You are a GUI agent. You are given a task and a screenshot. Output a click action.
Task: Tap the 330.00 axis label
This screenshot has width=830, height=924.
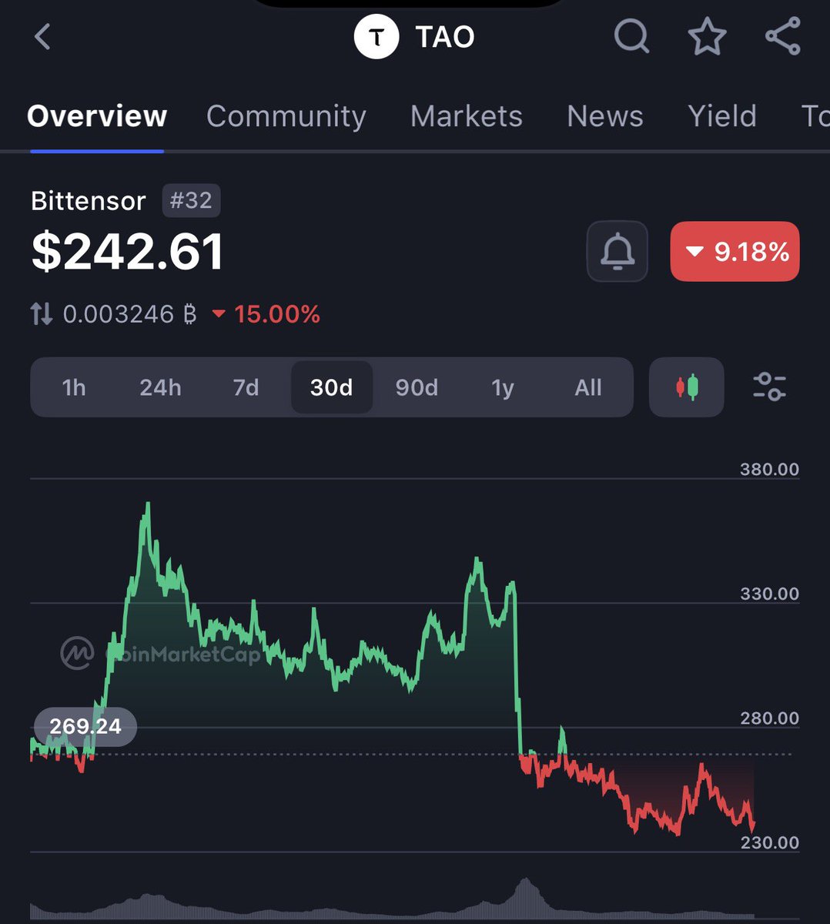[x=769, y=594]
